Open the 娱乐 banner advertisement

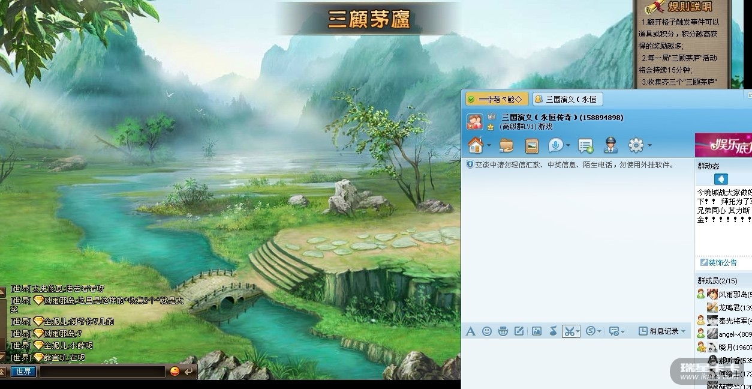click(x=723, y=145)
